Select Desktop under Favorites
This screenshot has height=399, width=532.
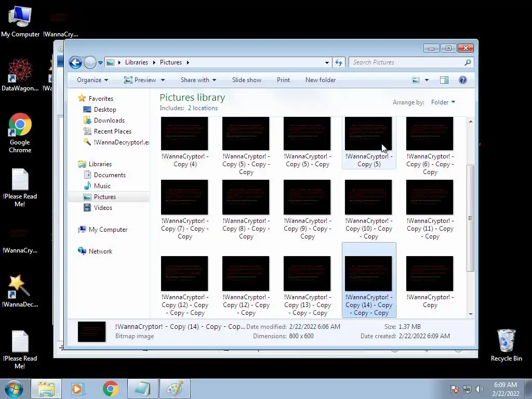[105, 110]
